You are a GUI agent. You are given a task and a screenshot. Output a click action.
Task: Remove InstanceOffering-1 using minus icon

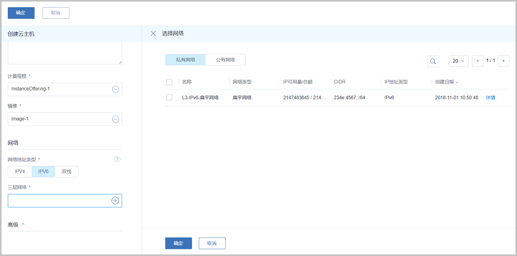(116, 89)
